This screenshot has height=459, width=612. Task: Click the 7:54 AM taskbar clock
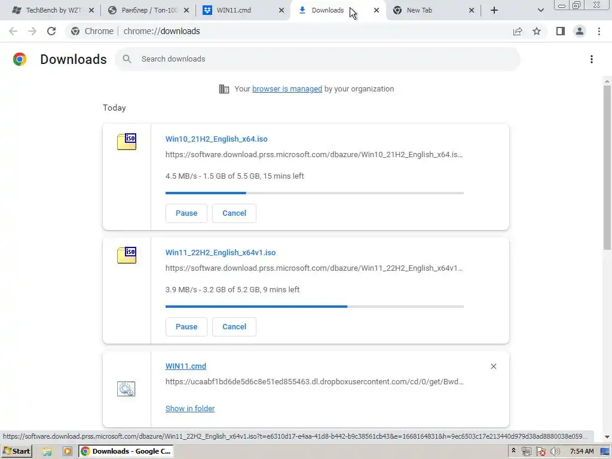tap(582, 451)
